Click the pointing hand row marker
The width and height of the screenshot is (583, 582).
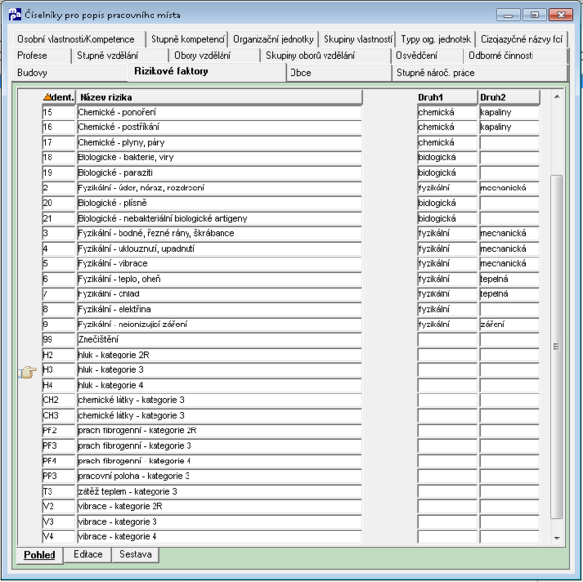coord(28,371)
